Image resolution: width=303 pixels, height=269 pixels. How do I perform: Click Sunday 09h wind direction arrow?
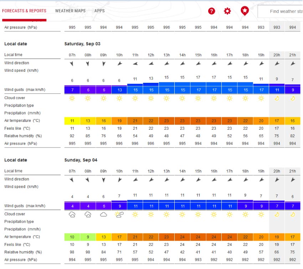[x=103, y=180]
